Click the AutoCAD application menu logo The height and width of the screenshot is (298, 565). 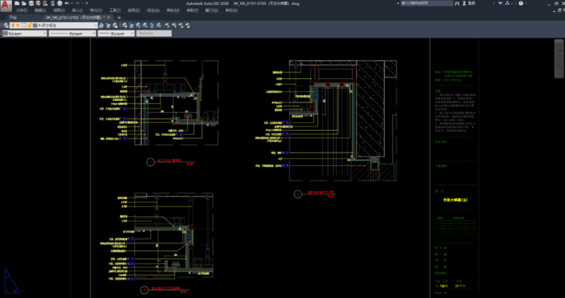click(x=6, y=6)
